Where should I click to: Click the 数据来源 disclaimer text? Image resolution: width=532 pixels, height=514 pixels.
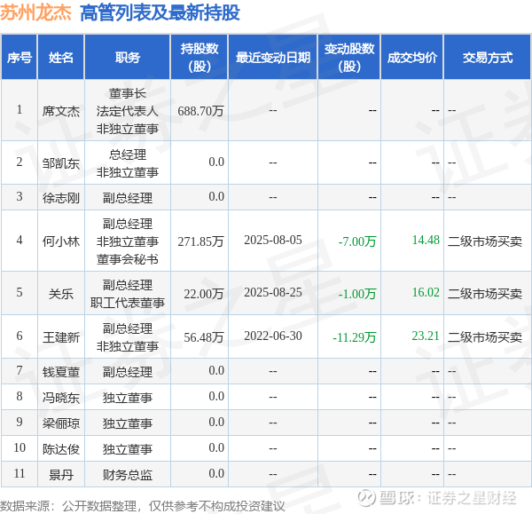[143, 506]
